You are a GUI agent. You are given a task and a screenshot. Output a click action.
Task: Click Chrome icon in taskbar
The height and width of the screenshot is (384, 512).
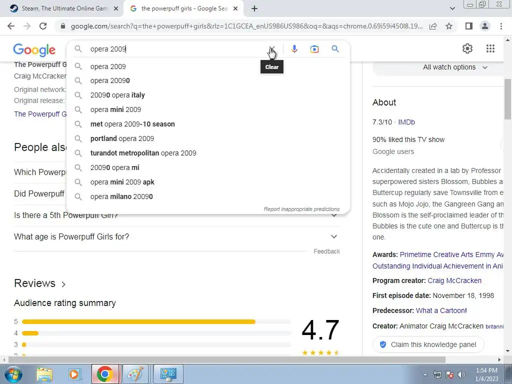(105, 374)
